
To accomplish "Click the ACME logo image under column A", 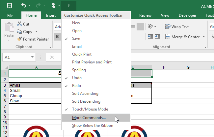I will (36, 131).
